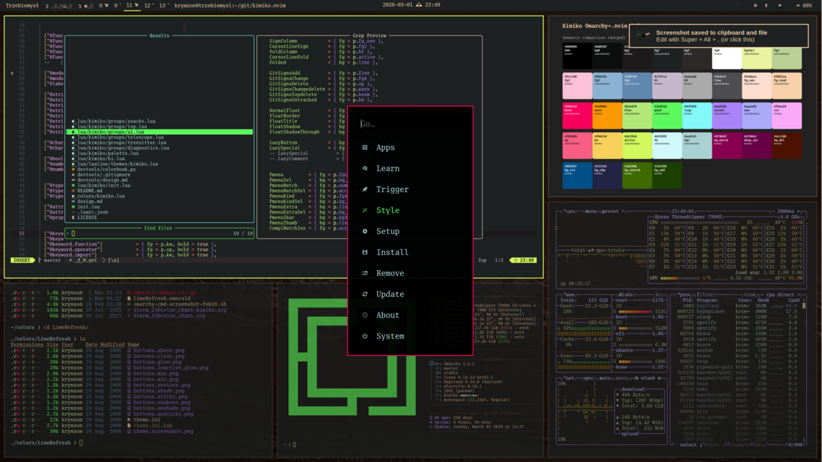This screenshot has width=822, height=462.
Task: Pick the purple accent color swatch
Action: point(727,115)
